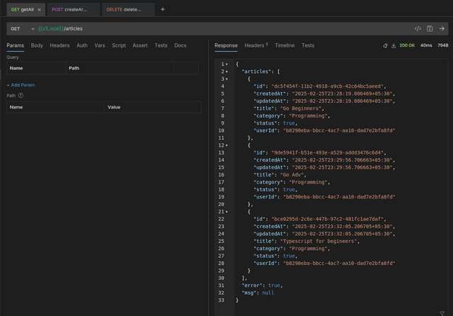This screenshot has width=453, height=316.
Task: Click the "error": true line
Action: 262,286
